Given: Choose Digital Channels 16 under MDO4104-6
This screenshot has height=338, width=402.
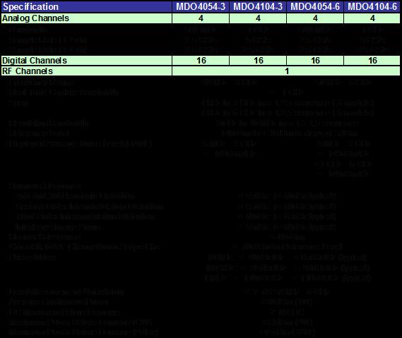Looking at the screenshot, I should 372,61.
